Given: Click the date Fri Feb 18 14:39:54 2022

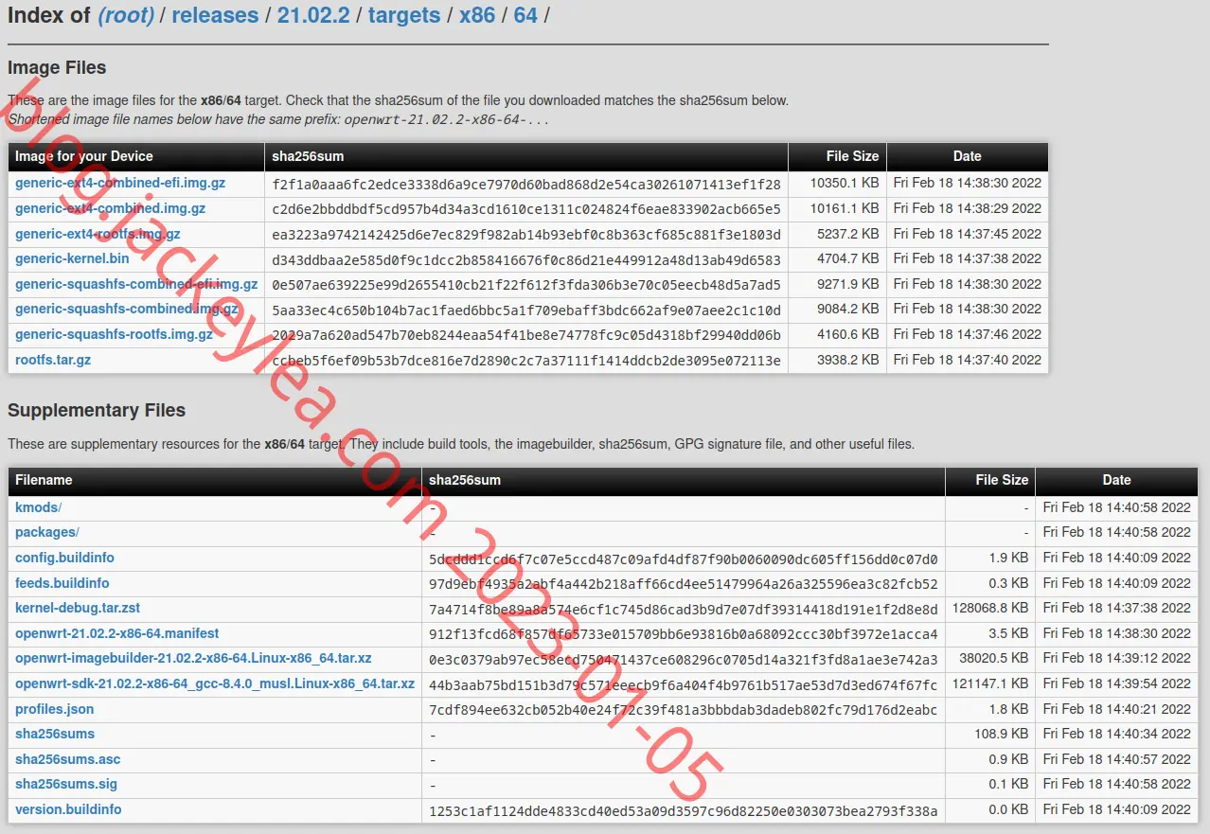Looking at the screenshot, I should pyautogui.click(x=1117, y=683).
